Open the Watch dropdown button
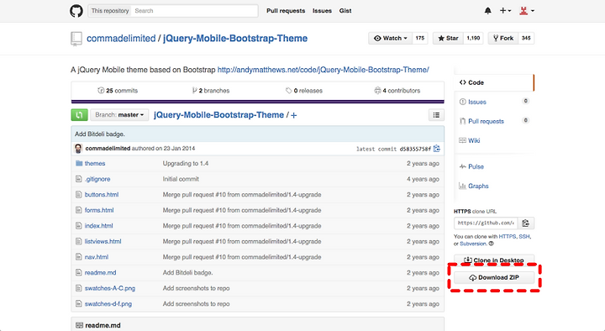 click(390, 38)
